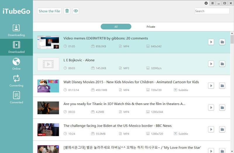The image size is (234, 153).
Task: Open folder for Walt Disney Movies 2015
Action: coord(222,86)
